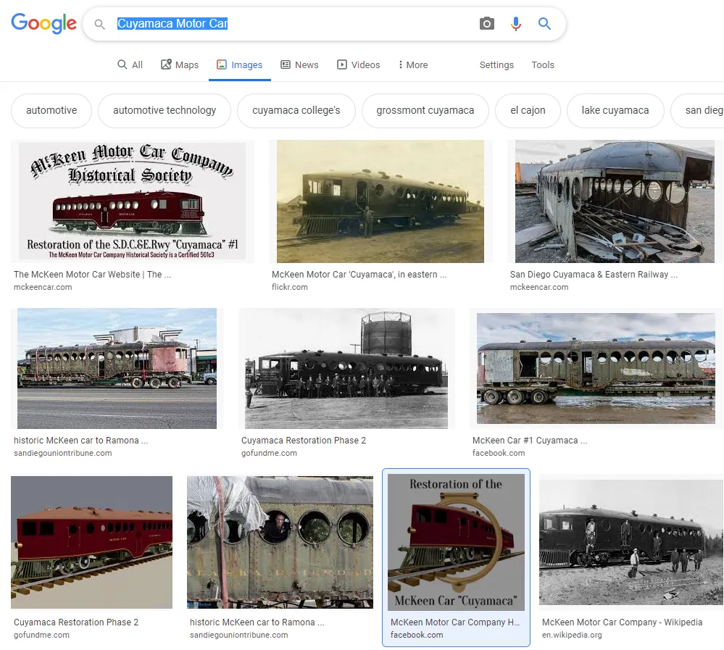This screenshot has width=724, height=650.
Task: Open man in porthole window photo
Action: click(280, 542)
